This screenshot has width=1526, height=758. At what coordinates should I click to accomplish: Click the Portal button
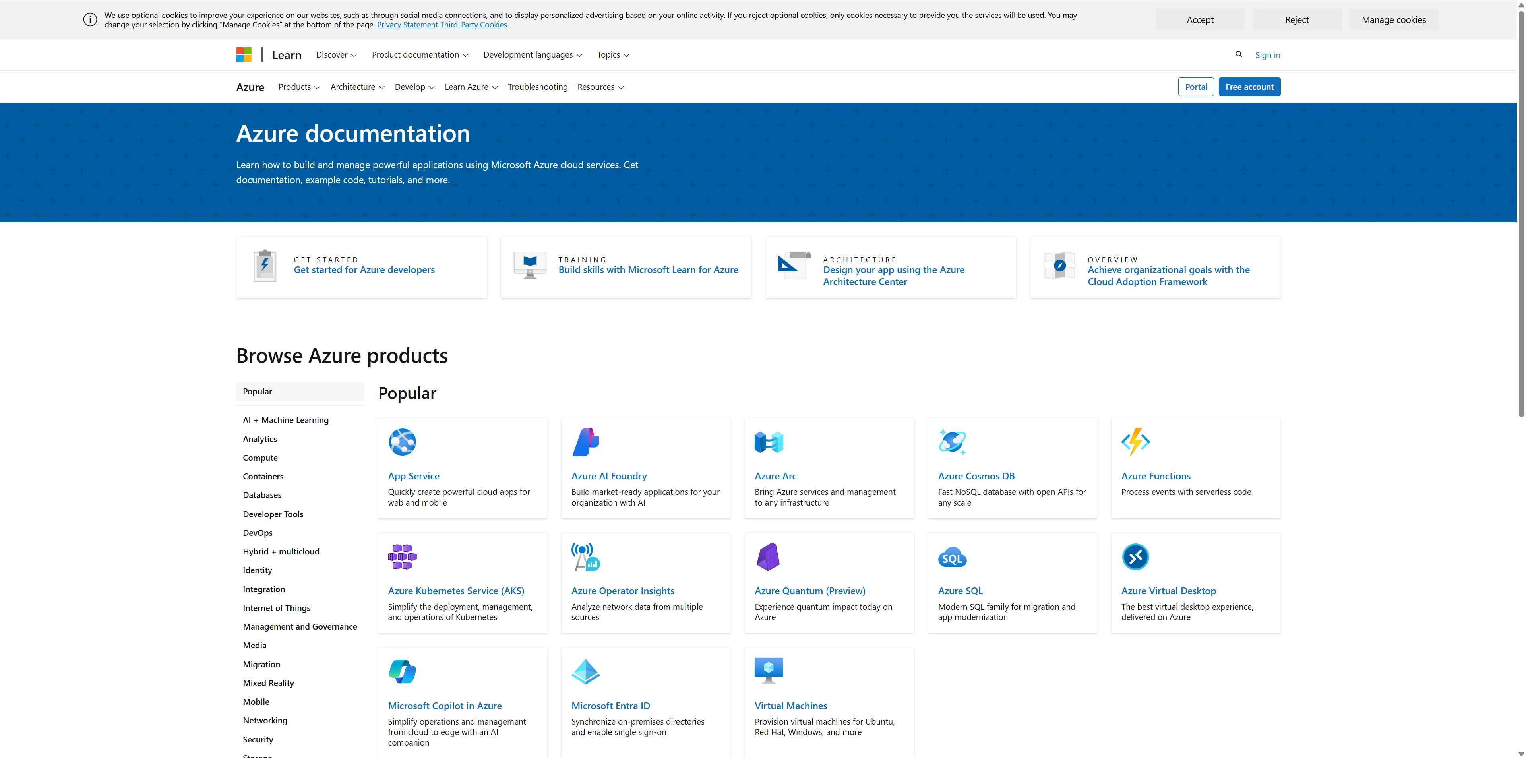click(x=1196, y=87)
